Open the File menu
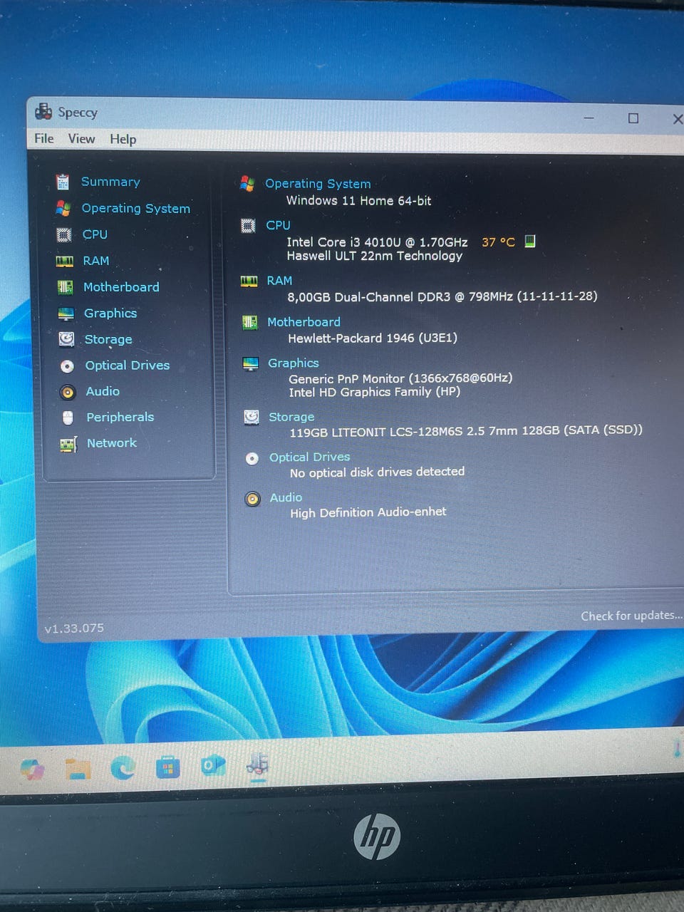 [x=44, y=138]
